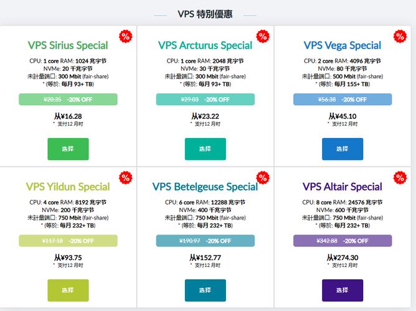
Task: Select the VPS Vega plan with blue button
Action: click(x=342, y=149)
